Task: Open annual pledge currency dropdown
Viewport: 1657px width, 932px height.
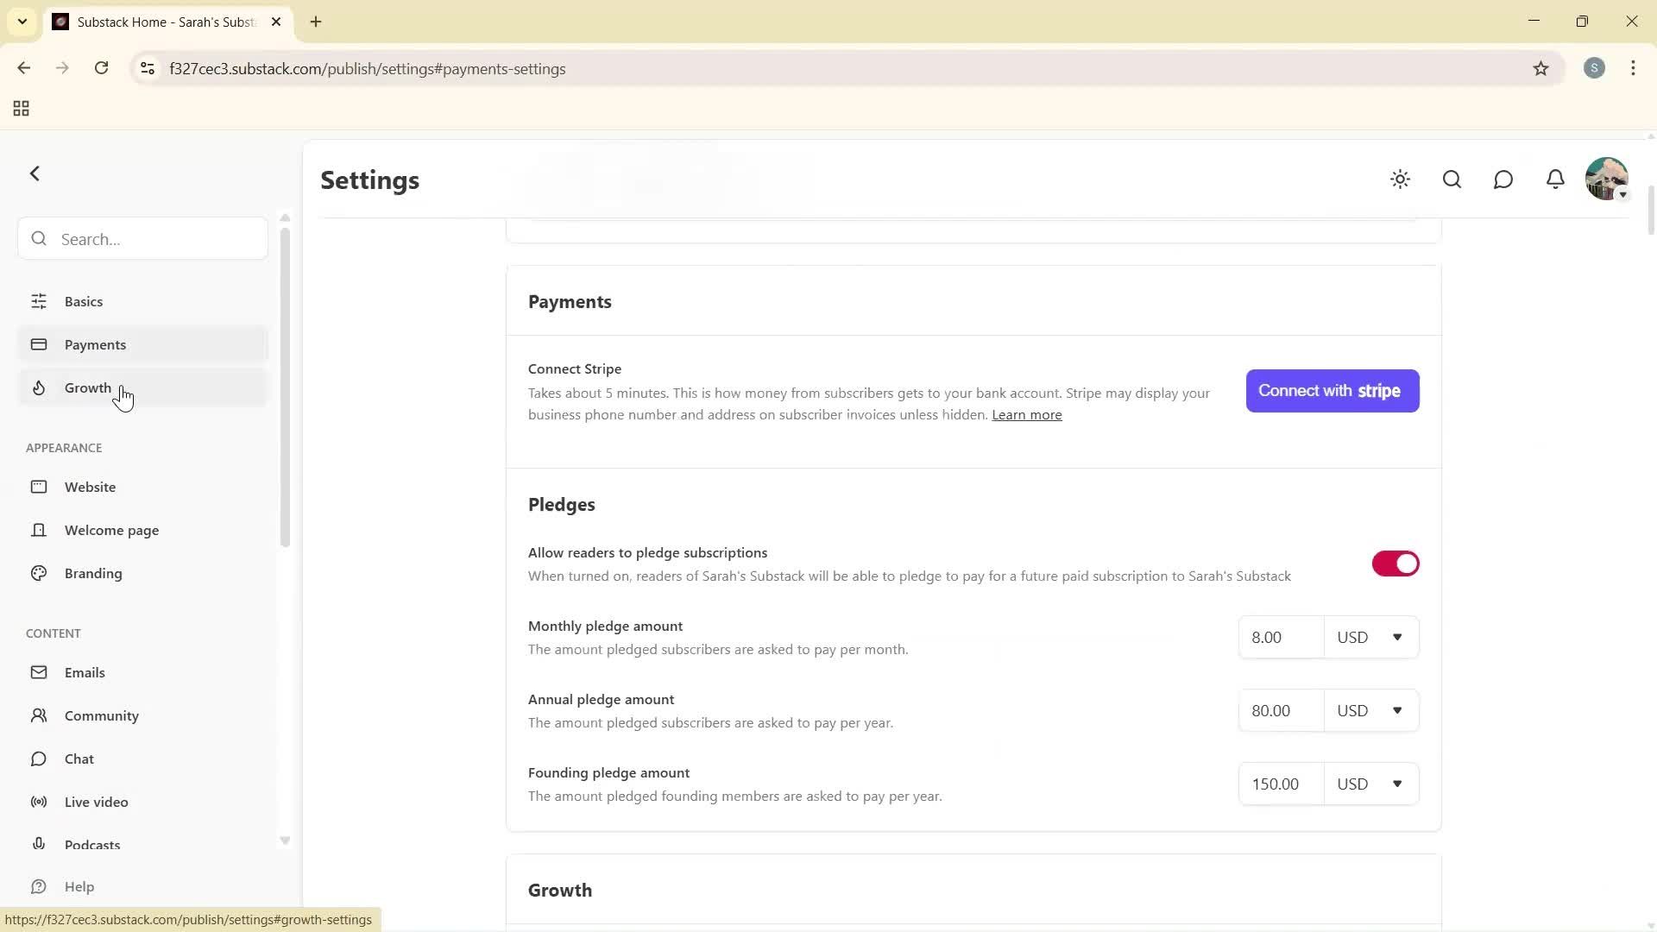Action: pos(1371,710)
